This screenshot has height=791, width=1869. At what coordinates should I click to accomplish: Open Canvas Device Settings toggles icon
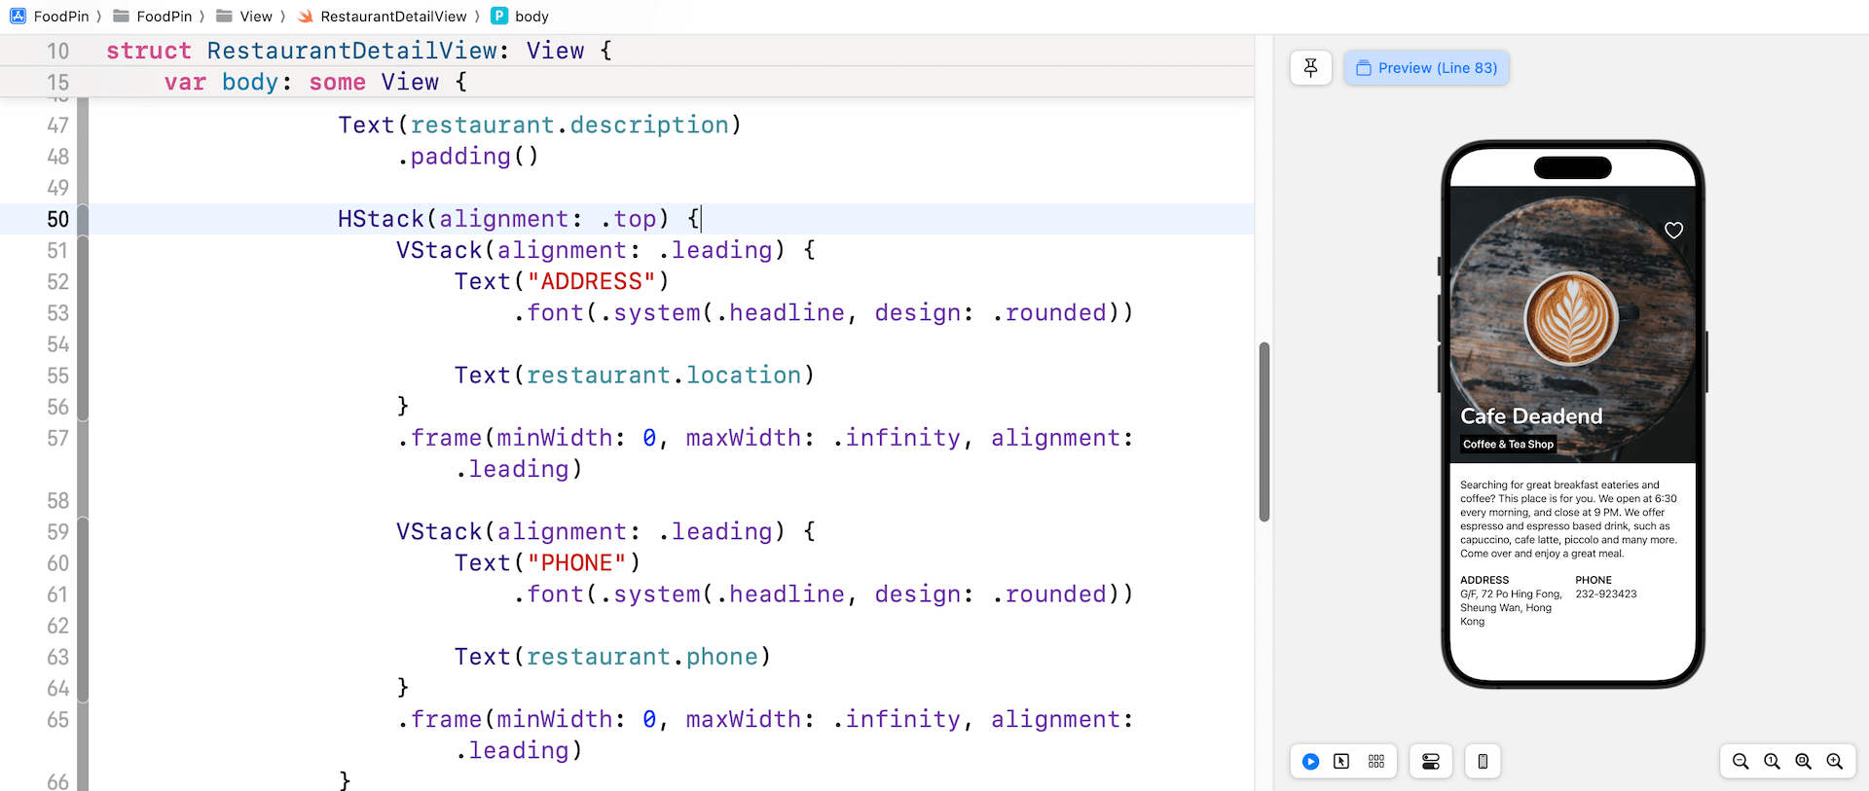point(1430,762)
